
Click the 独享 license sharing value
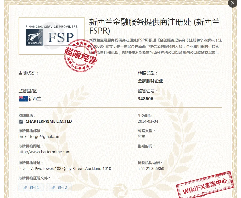(141, 137)
